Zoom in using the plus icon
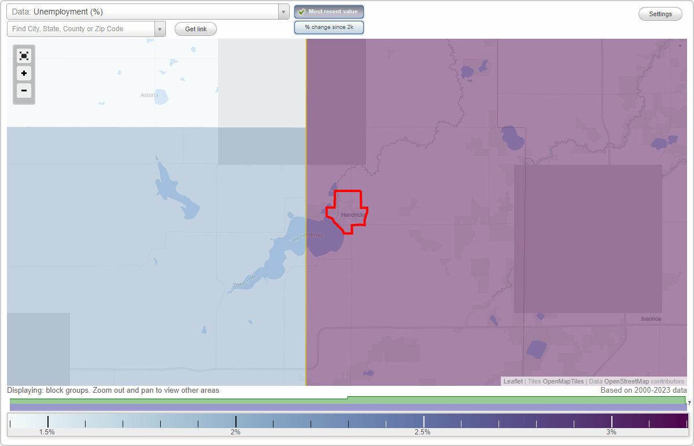The image size is (694, 446). click(24, 73)
